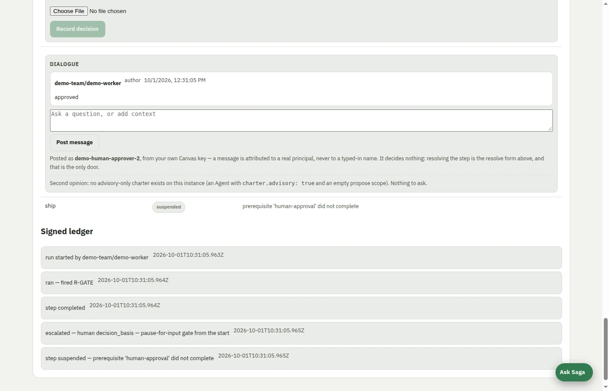The width and height of the screenshot is (609, 391).
Task: Select ledger entry 'step suspended — prerequisite'
Action: click(x=301, y=358)
